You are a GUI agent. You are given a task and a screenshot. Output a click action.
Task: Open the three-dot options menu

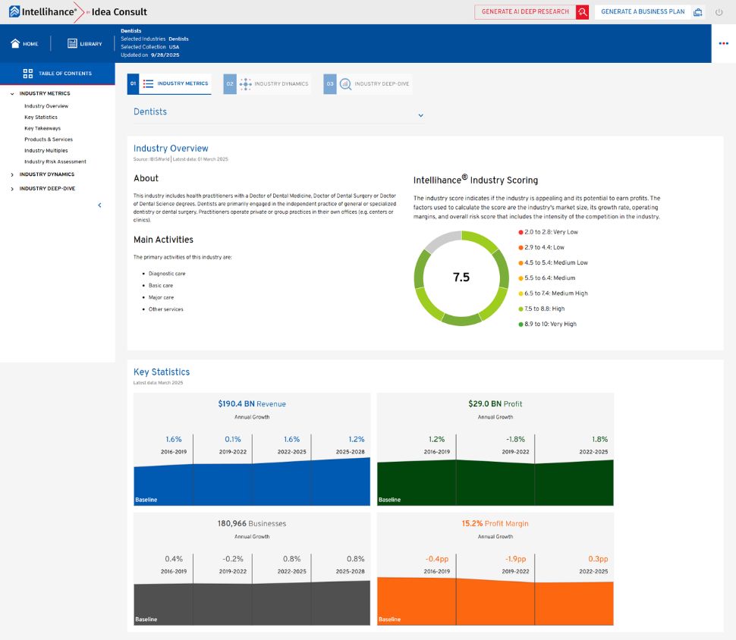[723, 43]
